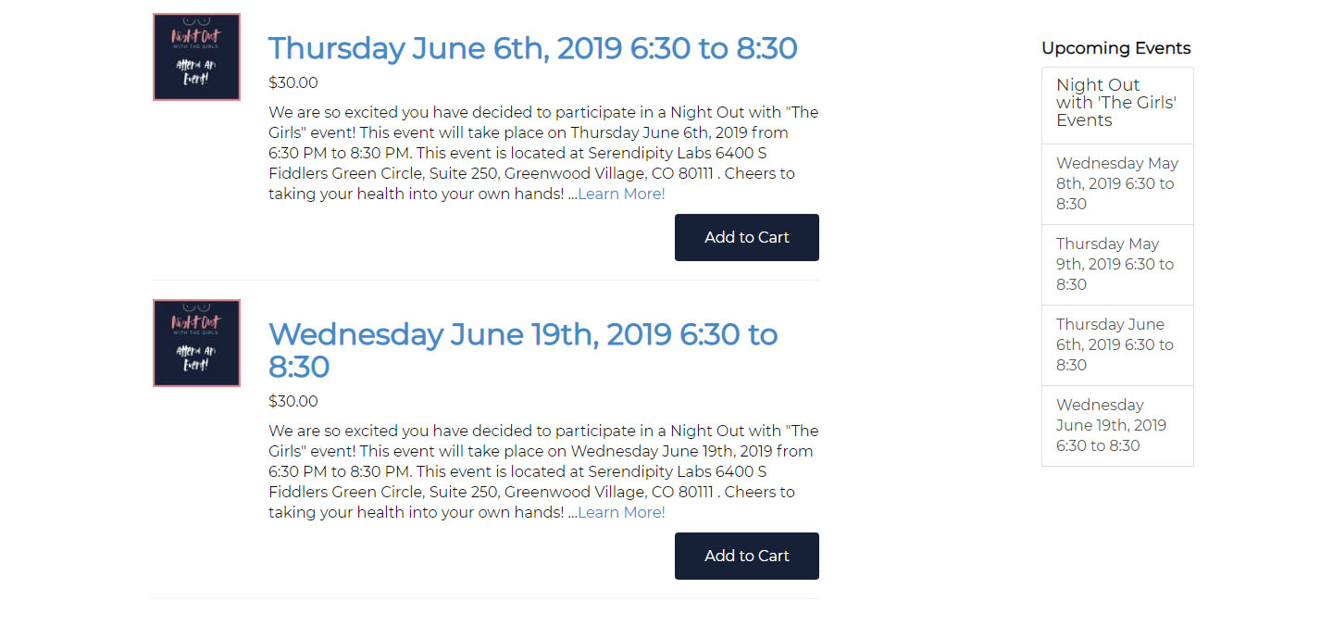Click the Upcoming Events sidebar heading
The width and height of the screenshot is (1333, 626).
tap(1116, 48)
